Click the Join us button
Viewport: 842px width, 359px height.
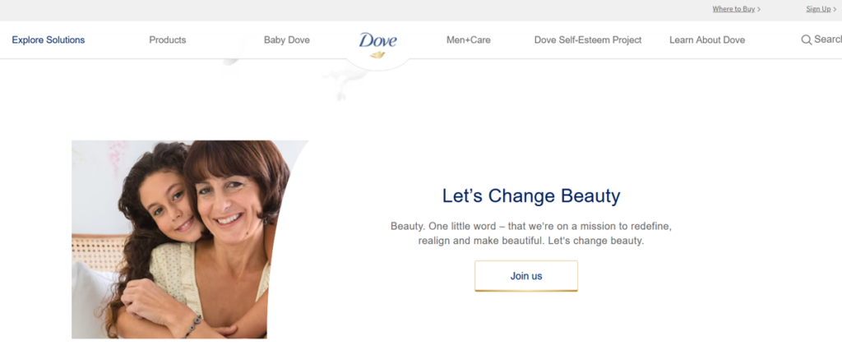[x=526, y=276]
